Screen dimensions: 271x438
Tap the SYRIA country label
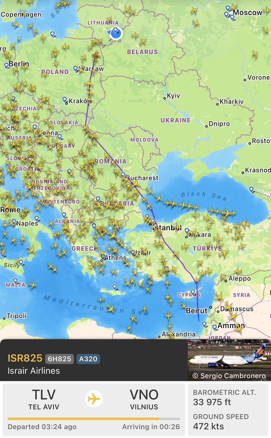point(242,295)
